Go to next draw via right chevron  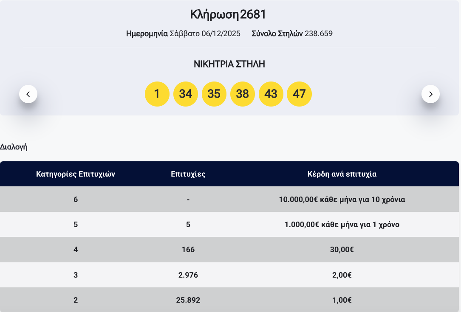(431, 94)
